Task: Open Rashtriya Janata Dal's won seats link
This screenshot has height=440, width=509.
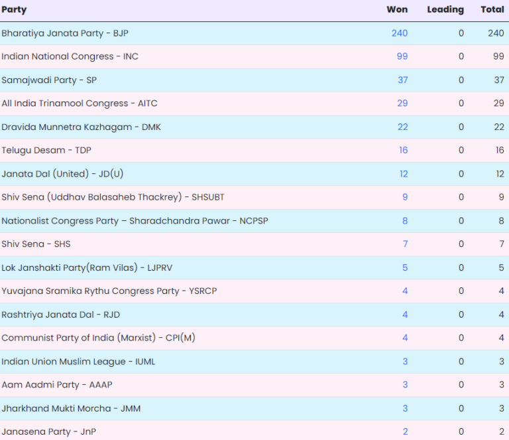Action: click(x=405, y=315)
